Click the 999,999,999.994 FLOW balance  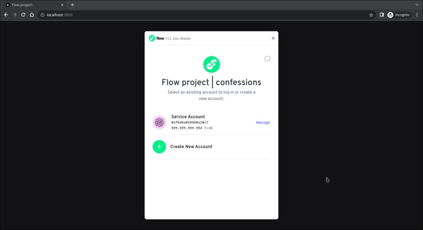point(192,128)
